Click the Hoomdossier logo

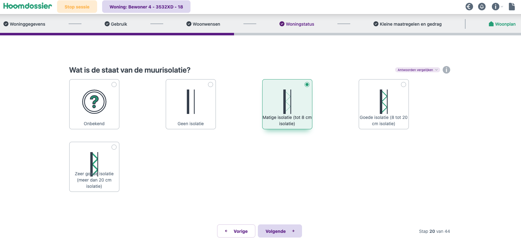click(x=28, y=6)
